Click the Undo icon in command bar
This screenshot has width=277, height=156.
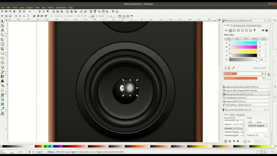click(x=30, y=12)
